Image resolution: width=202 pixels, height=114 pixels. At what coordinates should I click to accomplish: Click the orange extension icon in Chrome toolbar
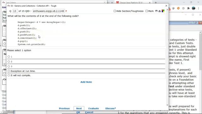178,8
